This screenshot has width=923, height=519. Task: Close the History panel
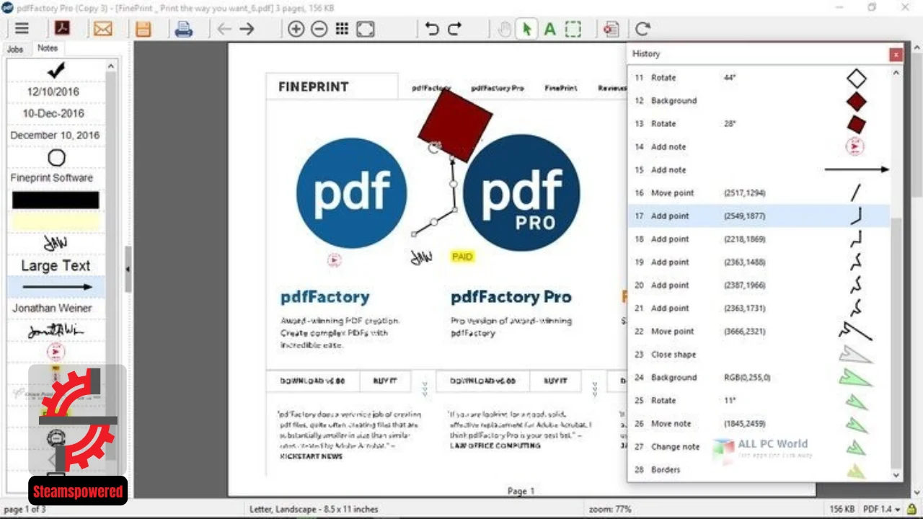[x=896, y=54]
